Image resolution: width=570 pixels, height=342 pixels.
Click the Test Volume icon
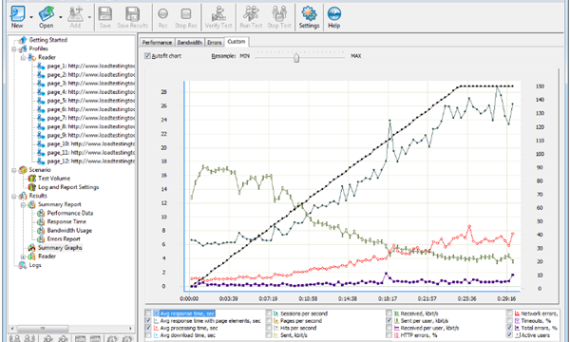[32, 178]
